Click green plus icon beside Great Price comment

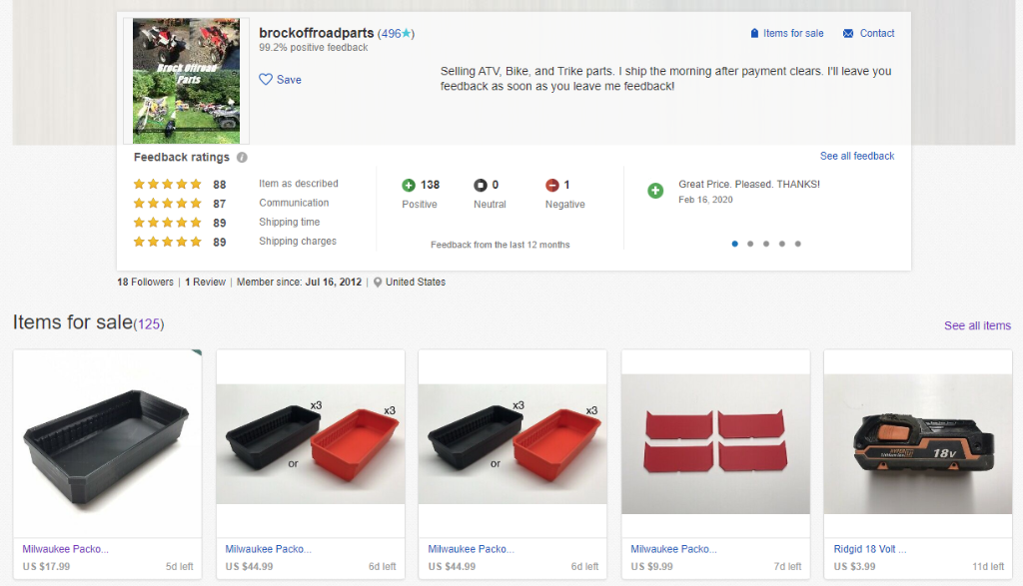[x=655, y=191]
